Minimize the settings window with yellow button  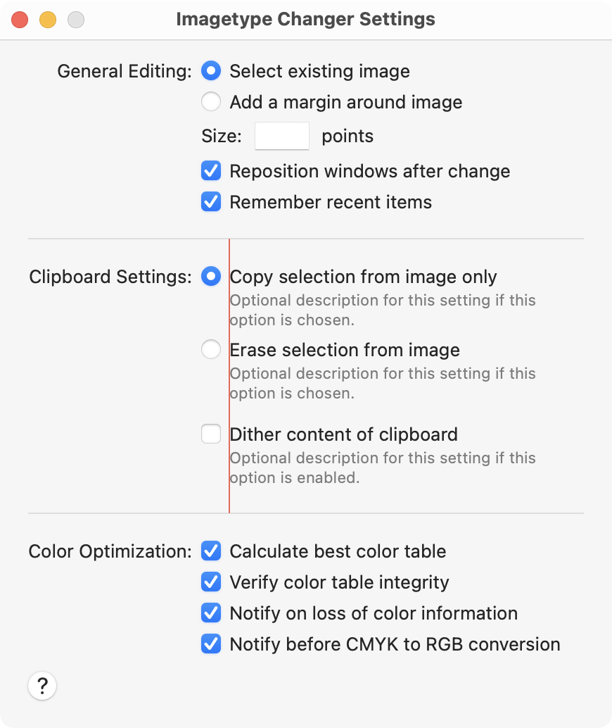(48, 20)
